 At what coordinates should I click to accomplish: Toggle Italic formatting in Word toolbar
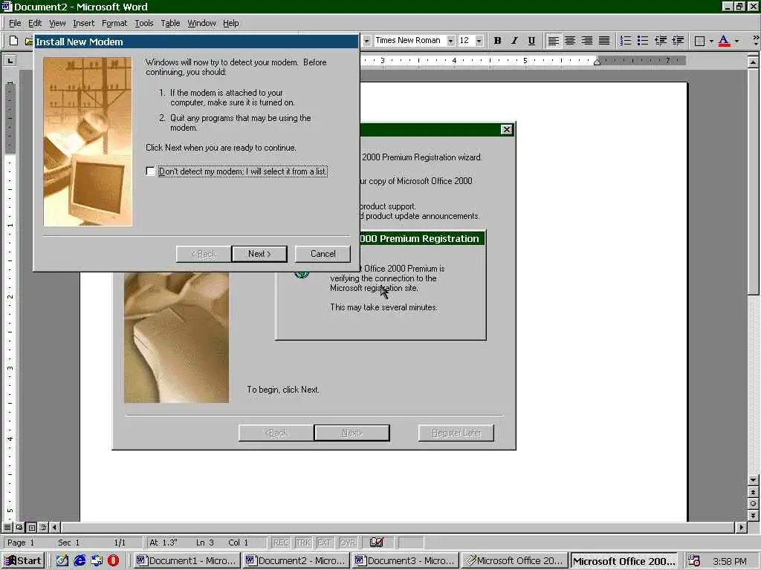coord(514,41)
